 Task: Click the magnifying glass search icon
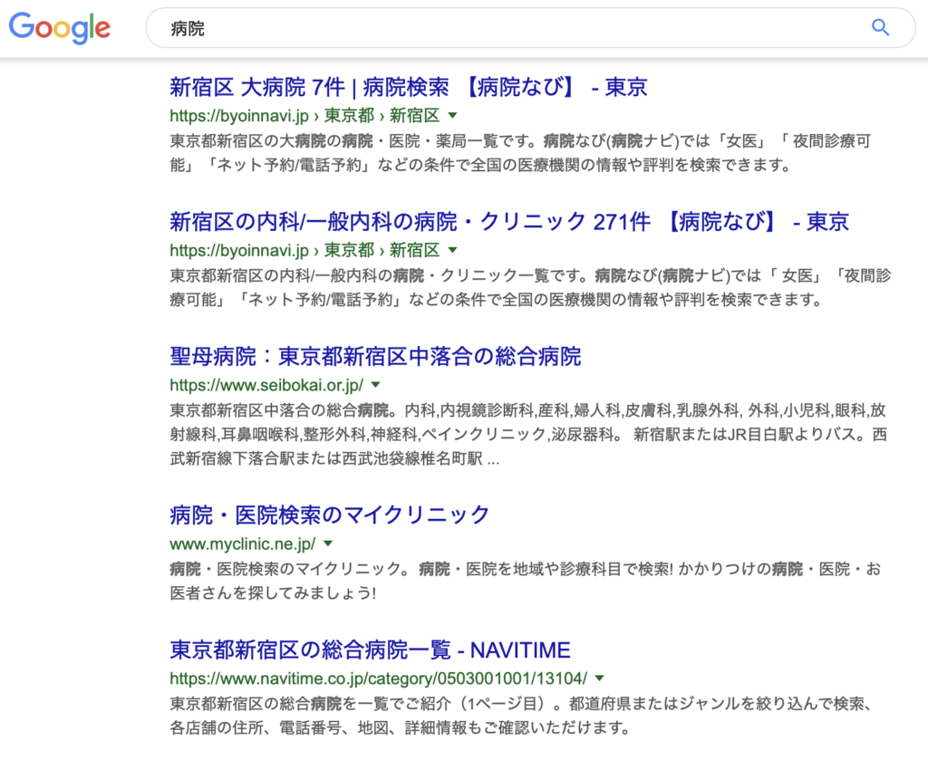tap(880, 28)
